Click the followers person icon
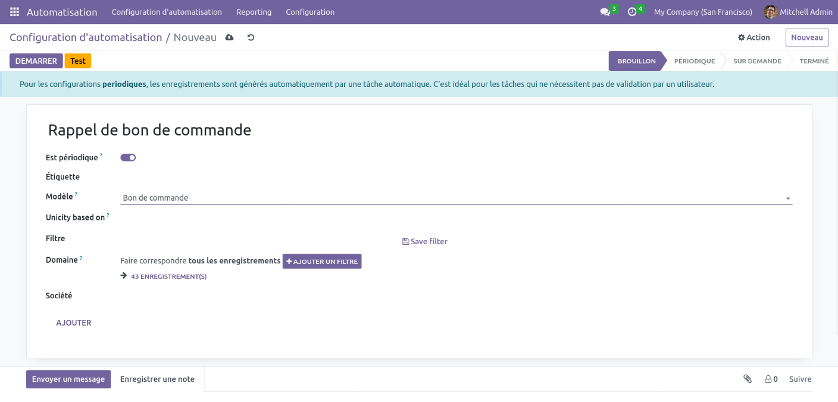 click(x=768, y=379)
